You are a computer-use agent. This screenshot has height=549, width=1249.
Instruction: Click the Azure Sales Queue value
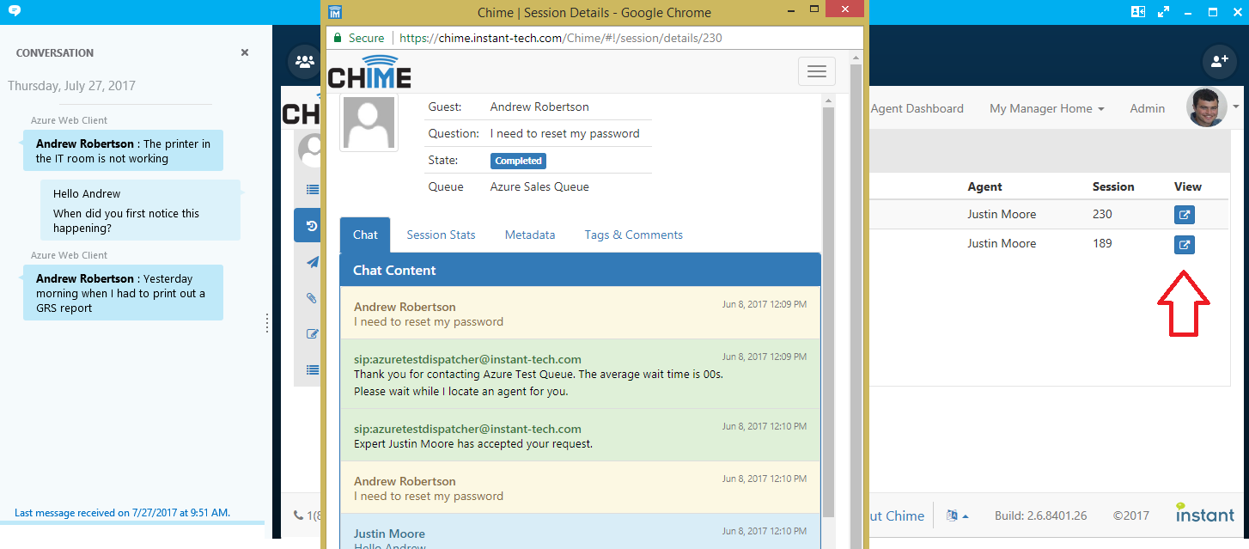(539, 186)
